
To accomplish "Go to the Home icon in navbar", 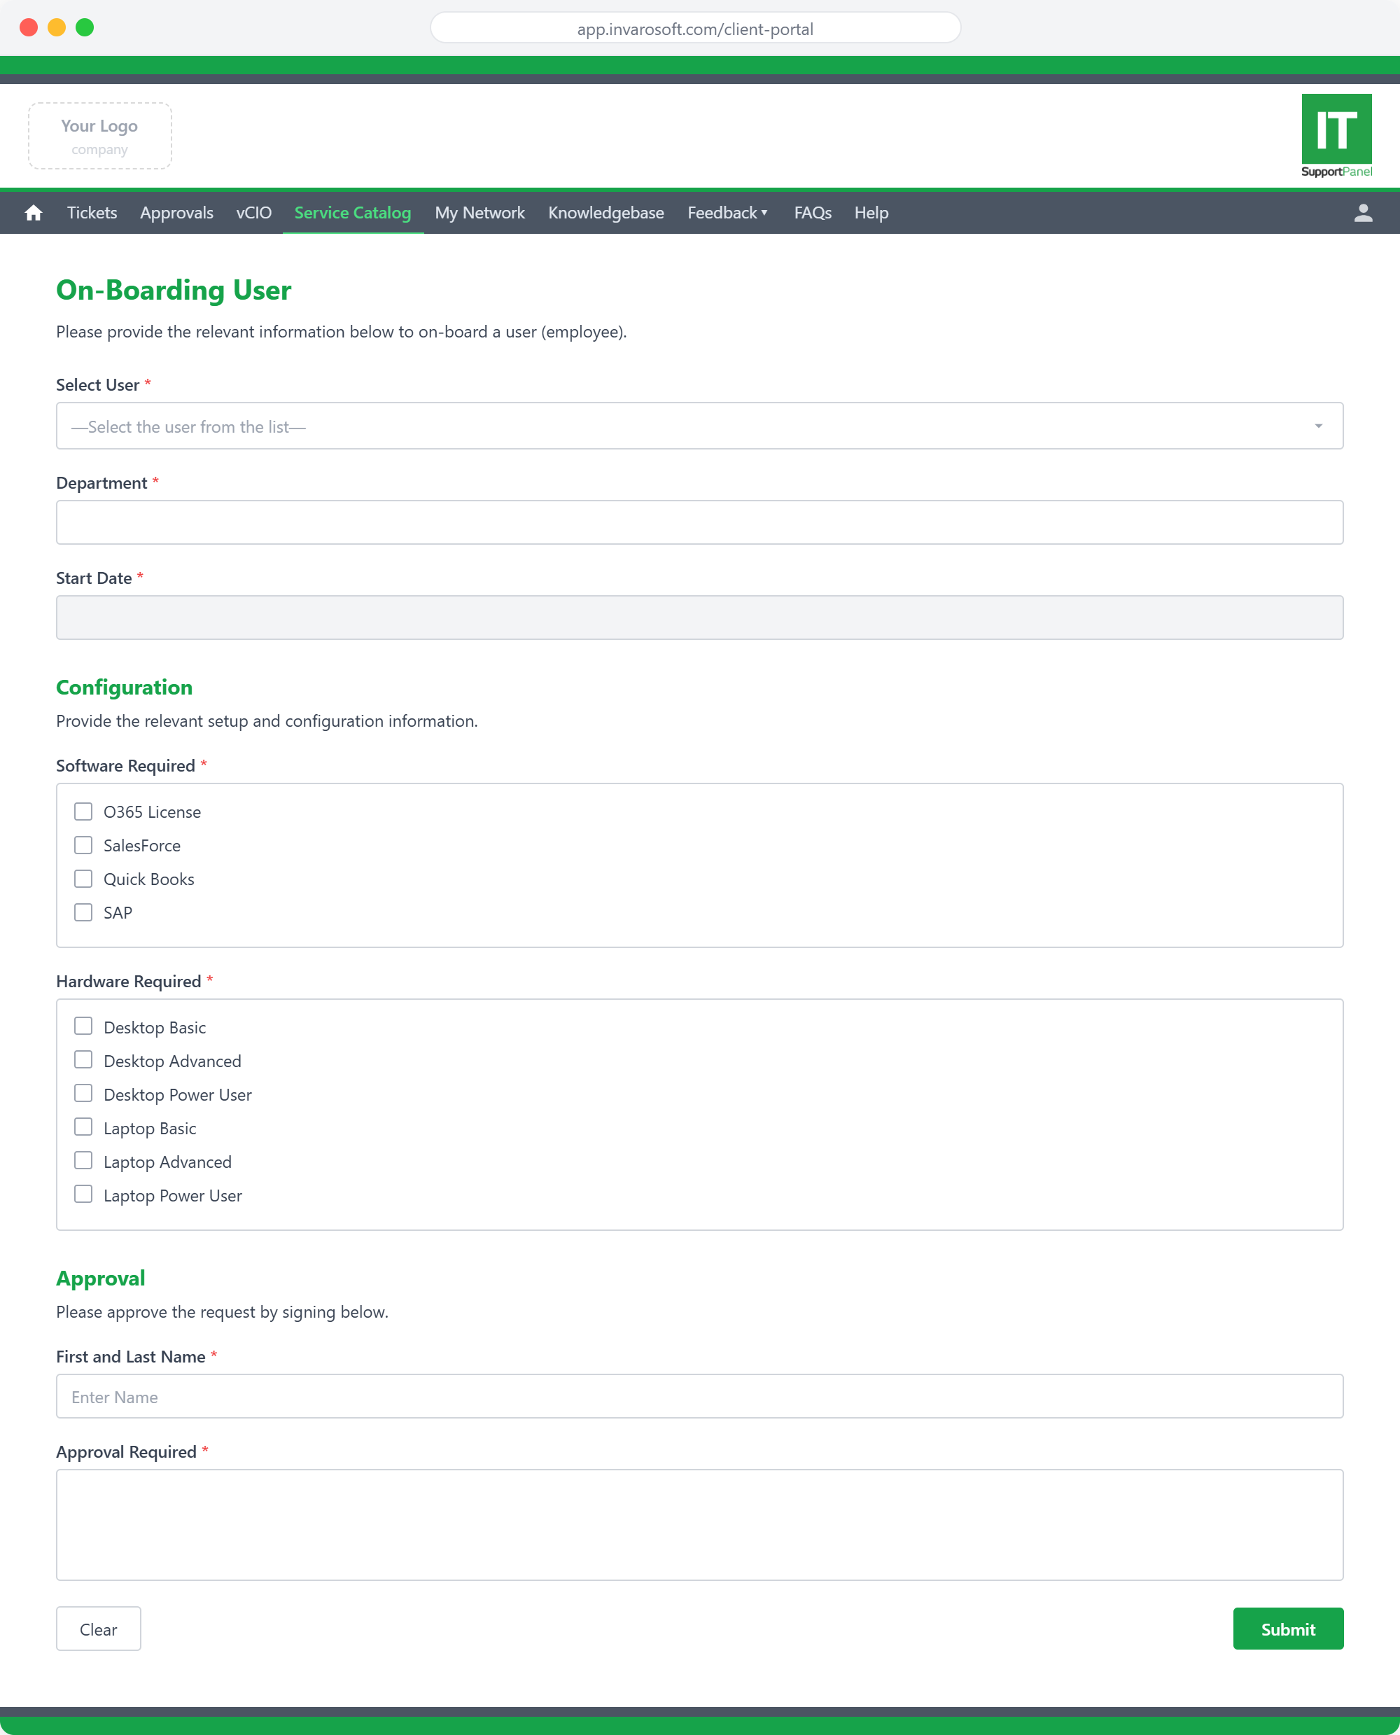I will pyautogui.click(x=33, y=212).
